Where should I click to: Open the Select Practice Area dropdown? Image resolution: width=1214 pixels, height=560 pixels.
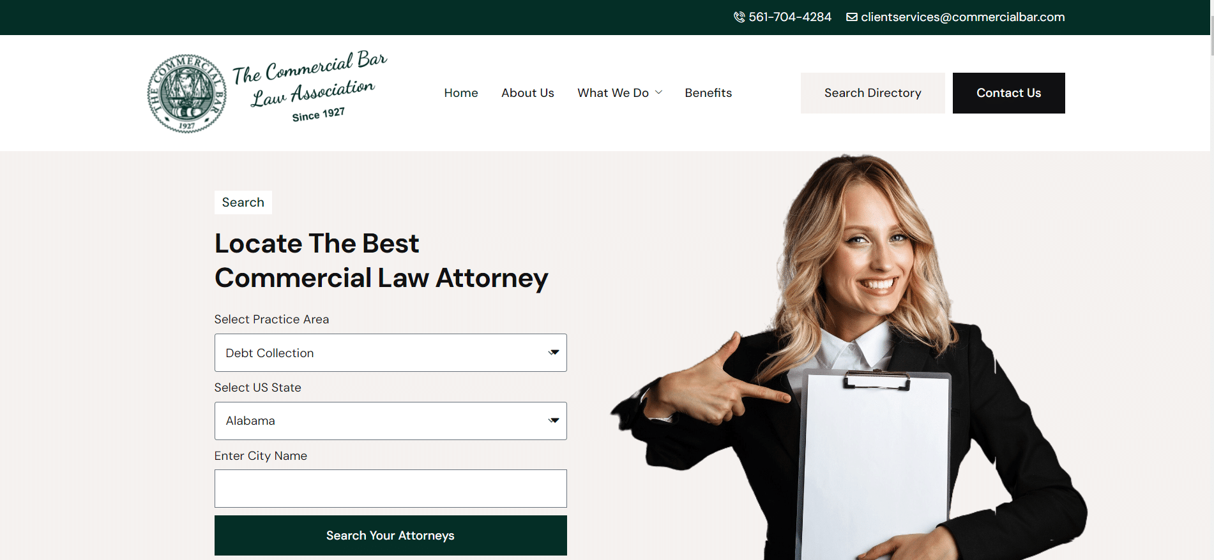tap(390, 353)
